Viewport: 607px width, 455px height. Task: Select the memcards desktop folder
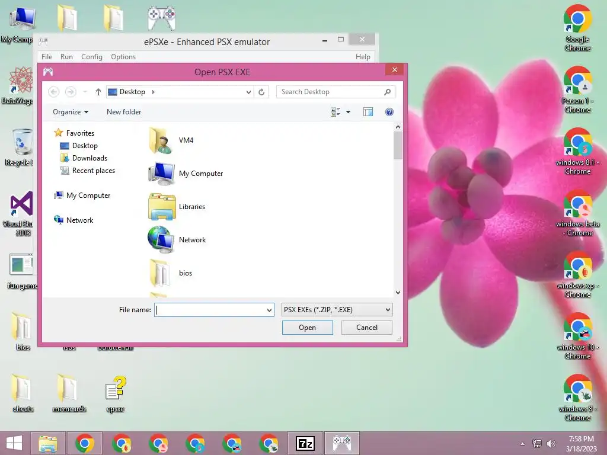pyautogui.click(x=69, y=393)
